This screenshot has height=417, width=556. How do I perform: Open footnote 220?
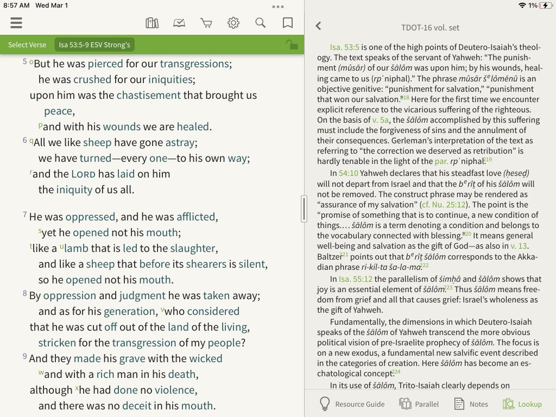coord(467,233)
